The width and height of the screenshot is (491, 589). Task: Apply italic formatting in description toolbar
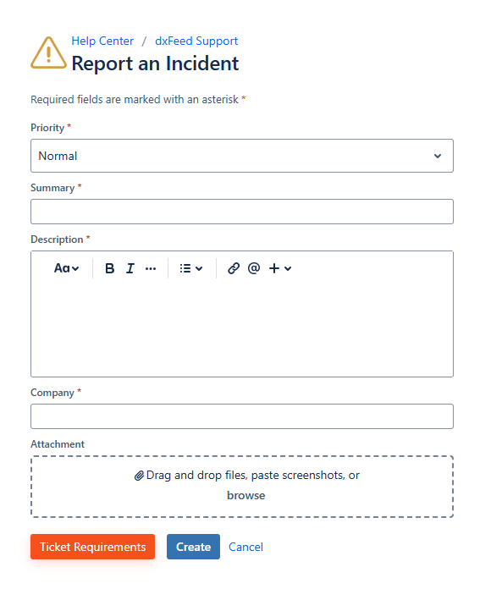tap(130, 268)
